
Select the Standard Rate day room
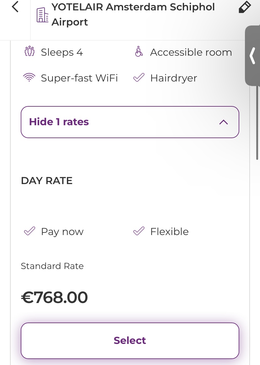pyautogui.click(x=130, y=340)
